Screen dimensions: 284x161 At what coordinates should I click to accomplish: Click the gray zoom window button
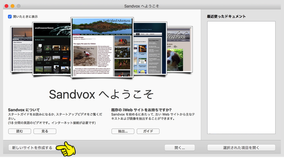[19, 6]
